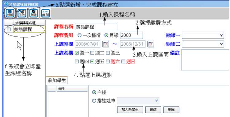Open the end date calendar picker icon
Screen dimensions: 230x117
point(151,44)
